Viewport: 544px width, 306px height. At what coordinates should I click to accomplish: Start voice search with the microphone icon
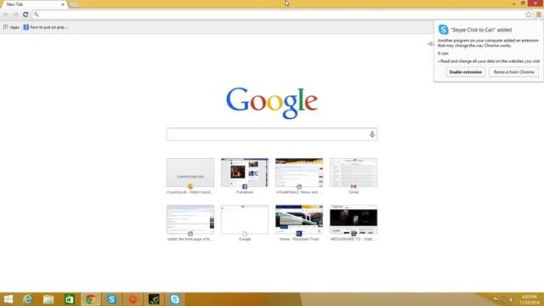(372, 134)
